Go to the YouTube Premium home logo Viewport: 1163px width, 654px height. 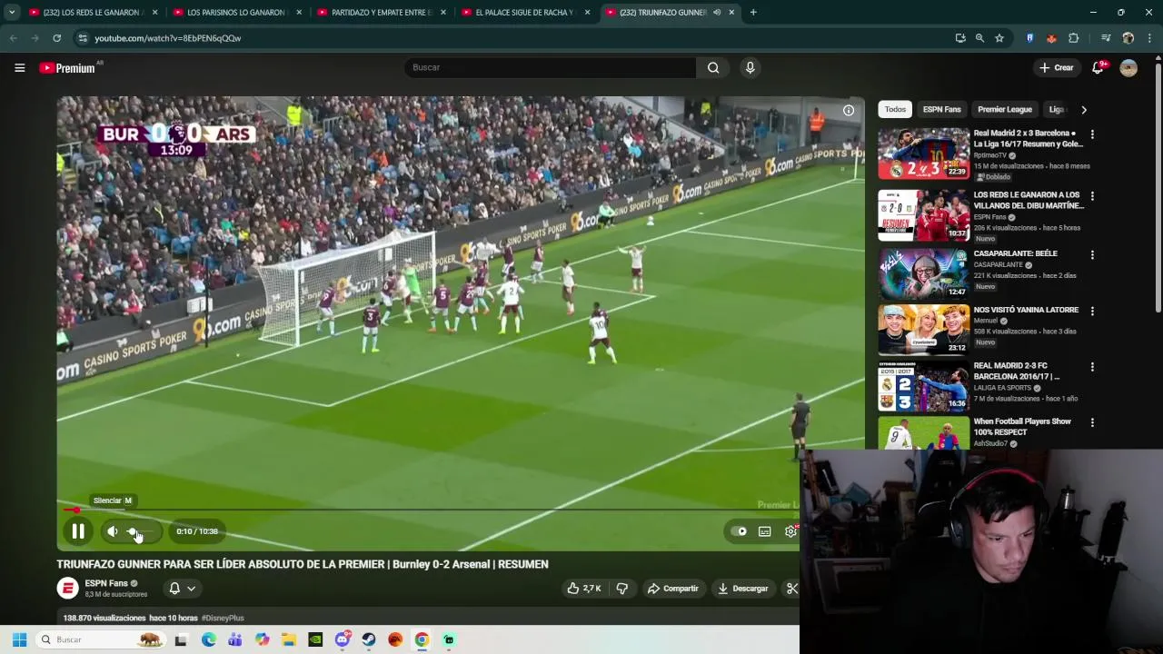coord(67,67)
